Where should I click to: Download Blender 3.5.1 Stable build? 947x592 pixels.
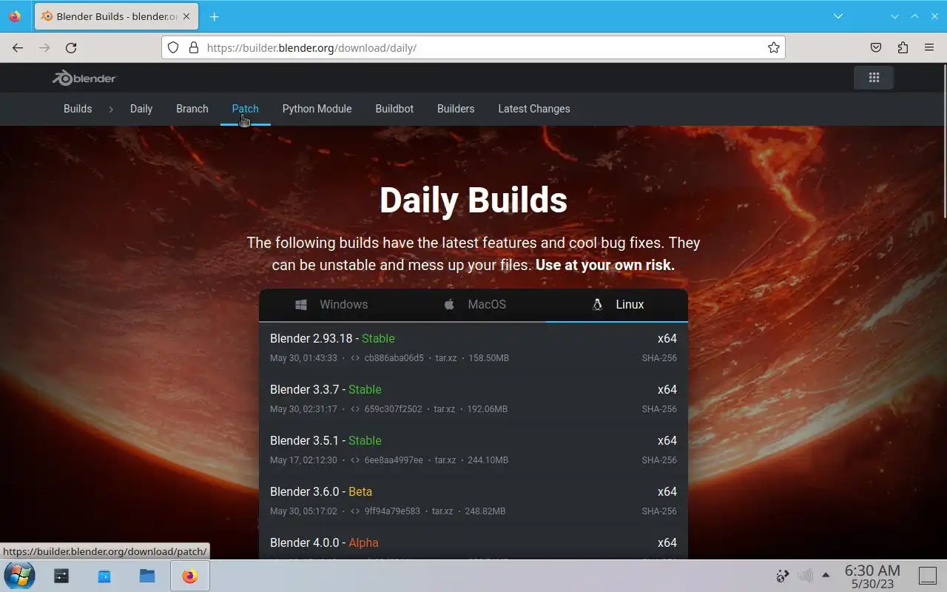coord(326,440)
